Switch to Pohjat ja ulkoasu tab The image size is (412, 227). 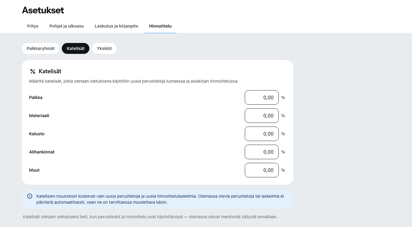point(67,26)
